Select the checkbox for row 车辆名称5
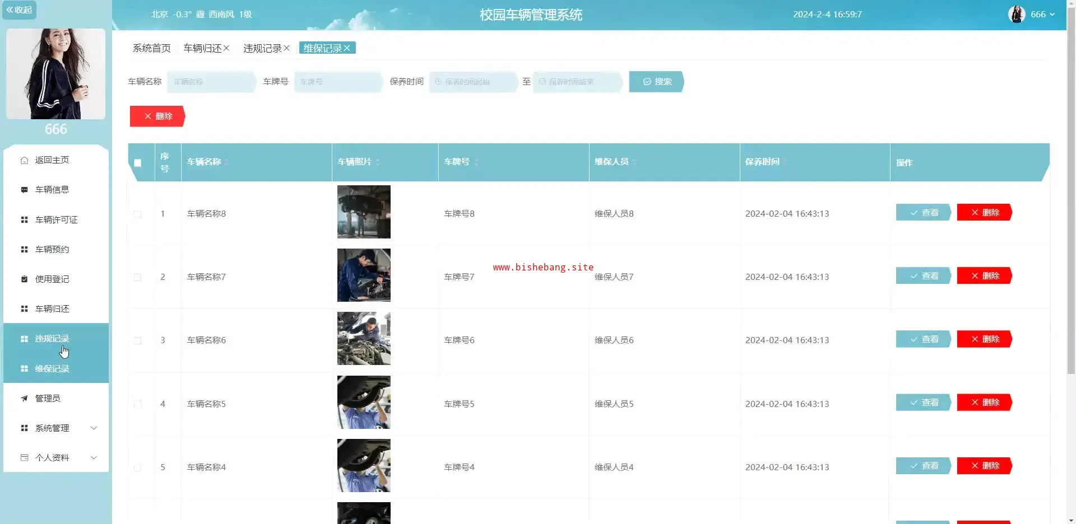The width and height of the screenshot is (1076, 524). (137, 404)
